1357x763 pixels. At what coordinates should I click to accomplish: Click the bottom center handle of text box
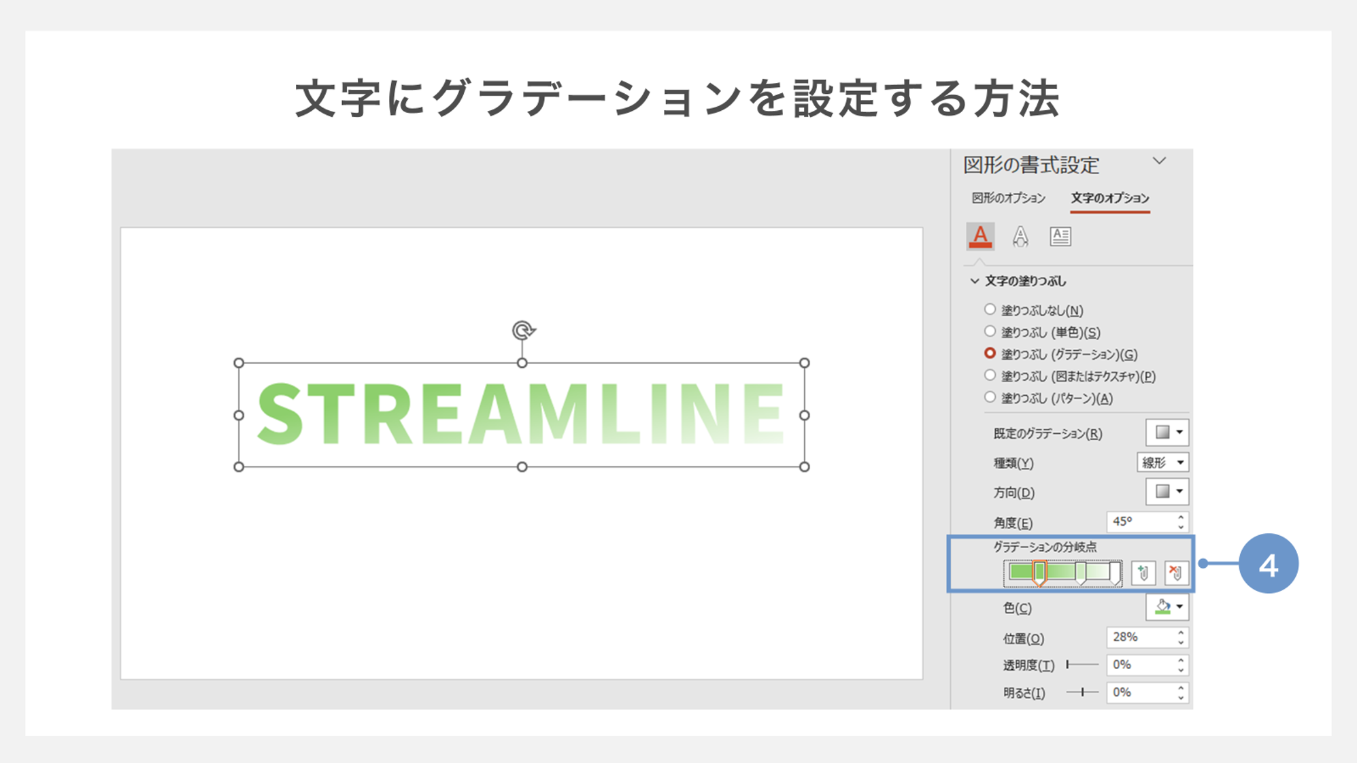[x=522, y=467]
